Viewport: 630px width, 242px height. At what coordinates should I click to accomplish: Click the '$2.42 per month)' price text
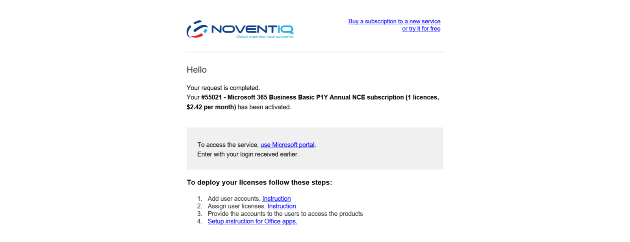pyautogui.click(x=211, y=107)
